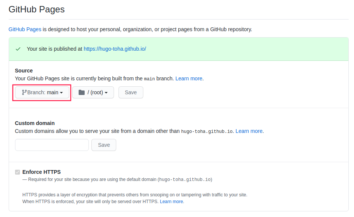
Task: Click the folder icon next to / (root)
Action: pos(82,92)
